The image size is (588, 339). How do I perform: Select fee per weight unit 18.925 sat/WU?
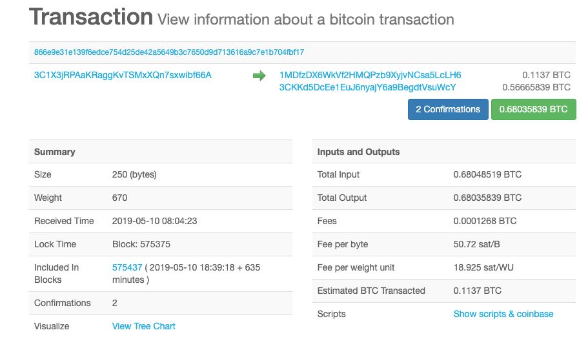pos(483,267)
